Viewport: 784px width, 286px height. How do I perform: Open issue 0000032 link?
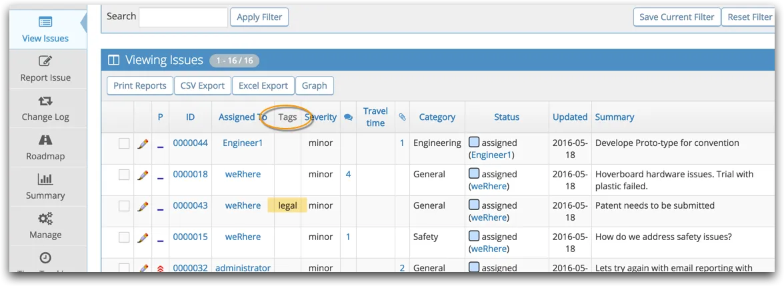click(x=190, y=267)
